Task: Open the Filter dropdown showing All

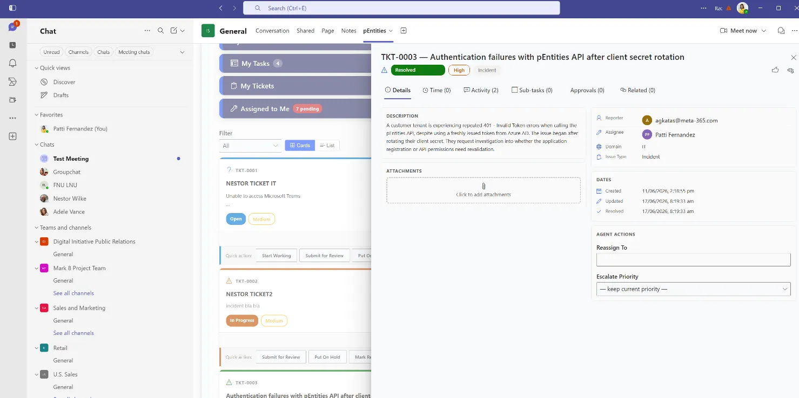Action: click(250, 146)
